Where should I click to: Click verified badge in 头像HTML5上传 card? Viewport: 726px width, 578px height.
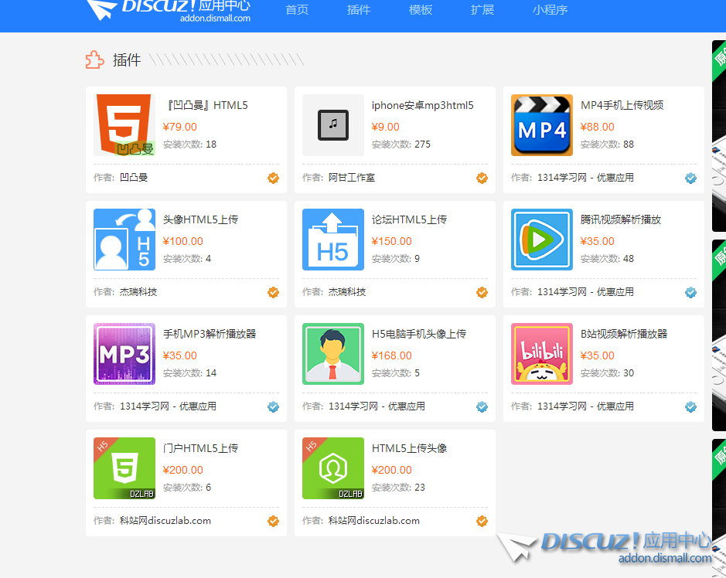[273, 292]
